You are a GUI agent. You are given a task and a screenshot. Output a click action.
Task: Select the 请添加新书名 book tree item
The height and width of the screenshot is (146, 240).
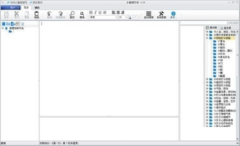[16, 28]
